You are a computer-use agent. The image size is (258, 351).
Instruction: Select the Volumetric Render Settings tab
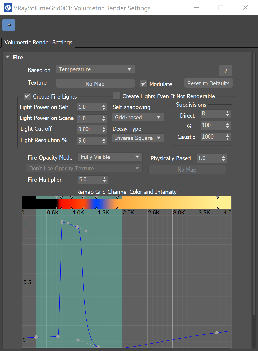point(38,43)
